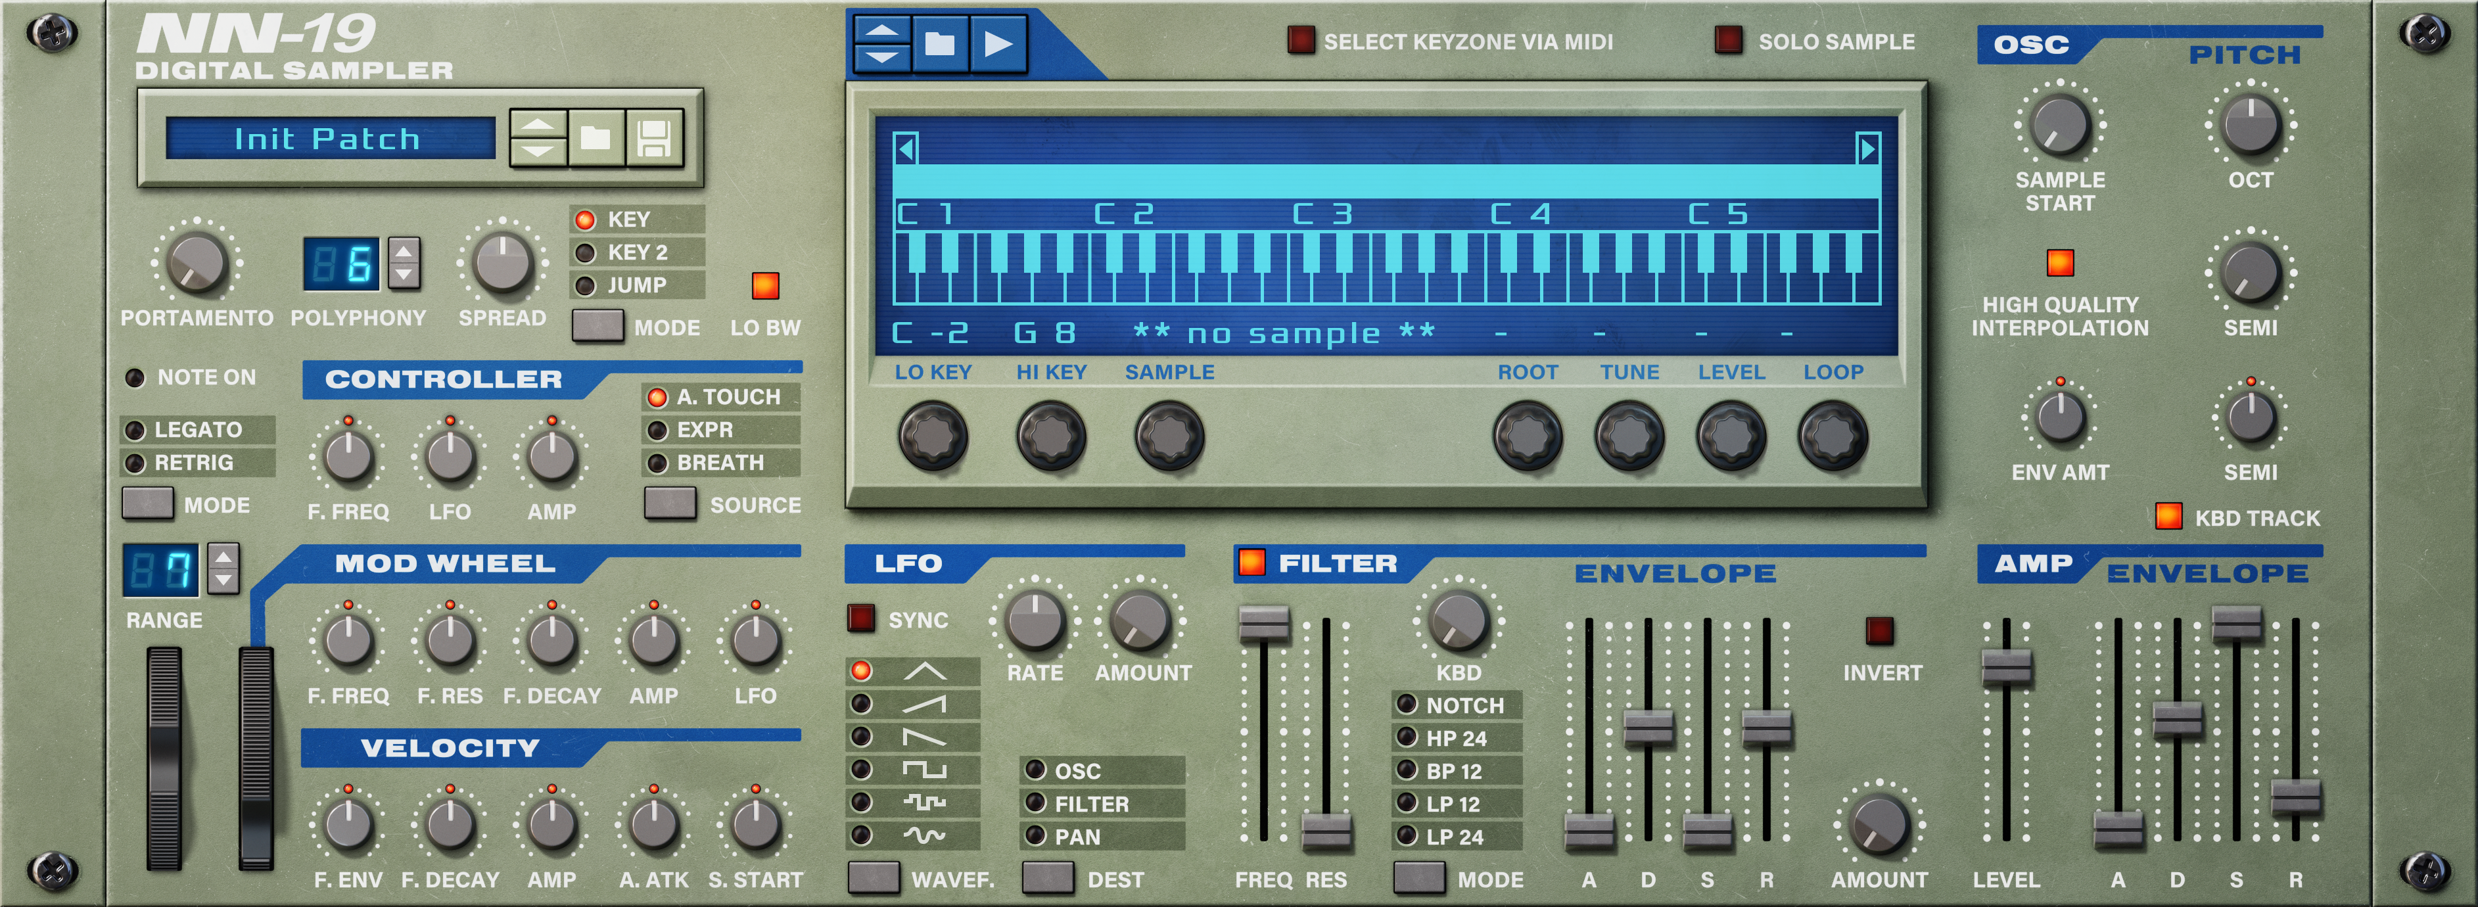
Task: Click the LFO Rate knob
Action: click(1034, 620)
